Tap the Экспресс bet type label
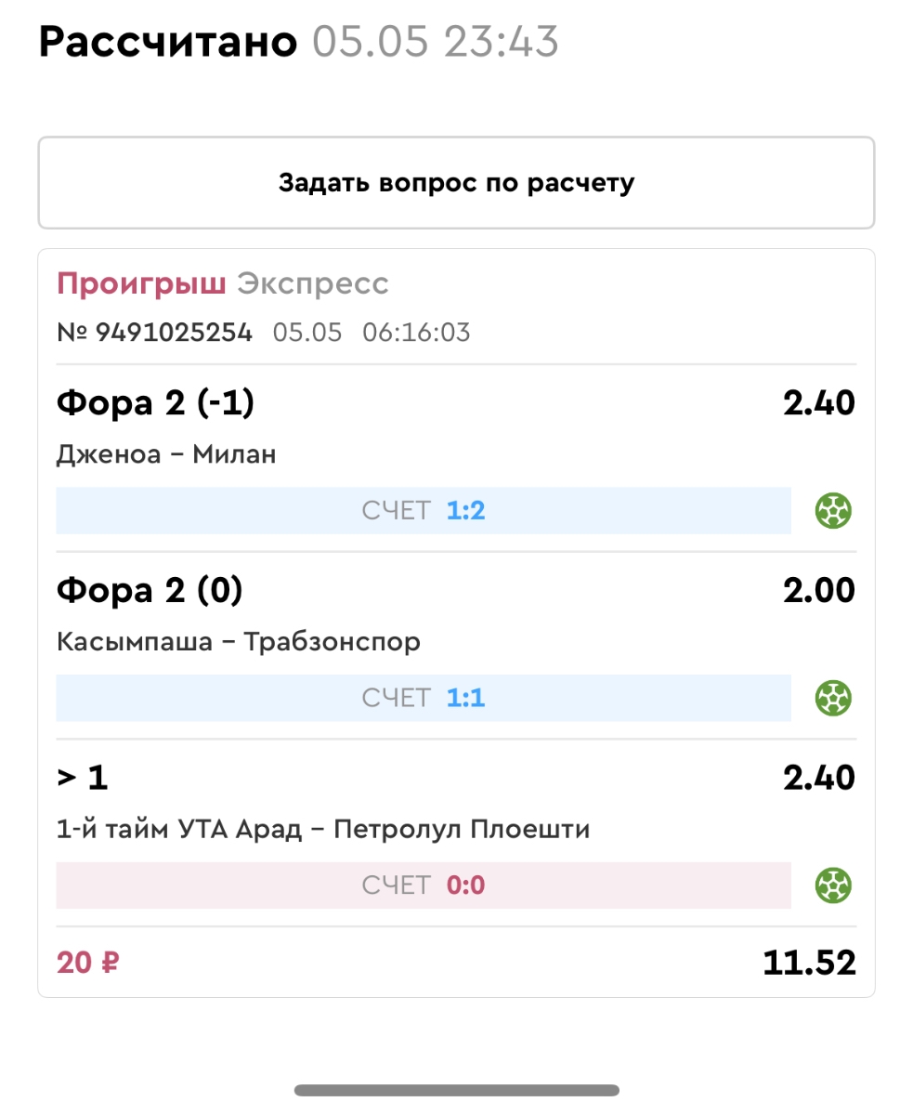The width and height of the screenshot is (913, 1115). [313, 283]
